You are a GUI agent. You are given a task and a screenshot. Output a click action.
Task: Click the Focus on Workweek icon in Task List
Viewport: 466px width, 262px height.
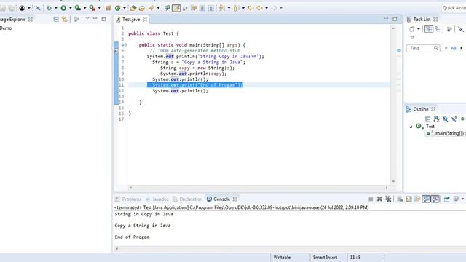pos(449,29)
